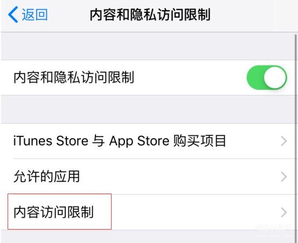Go back via the 返回 label
The width and height of the screenshot is (298, 243).
[34, 15]
